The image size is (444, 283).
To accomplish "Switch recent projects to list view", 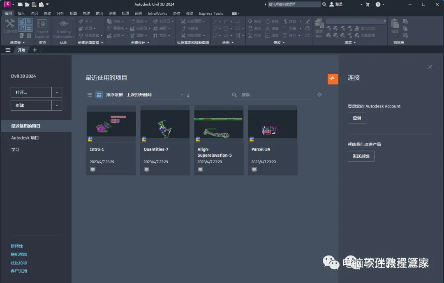I will (90, 95).
